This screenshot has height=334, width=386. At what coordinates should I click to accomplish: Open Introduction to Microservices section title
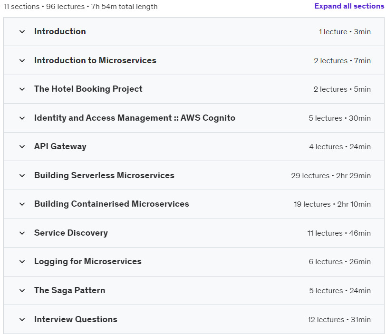95,60
